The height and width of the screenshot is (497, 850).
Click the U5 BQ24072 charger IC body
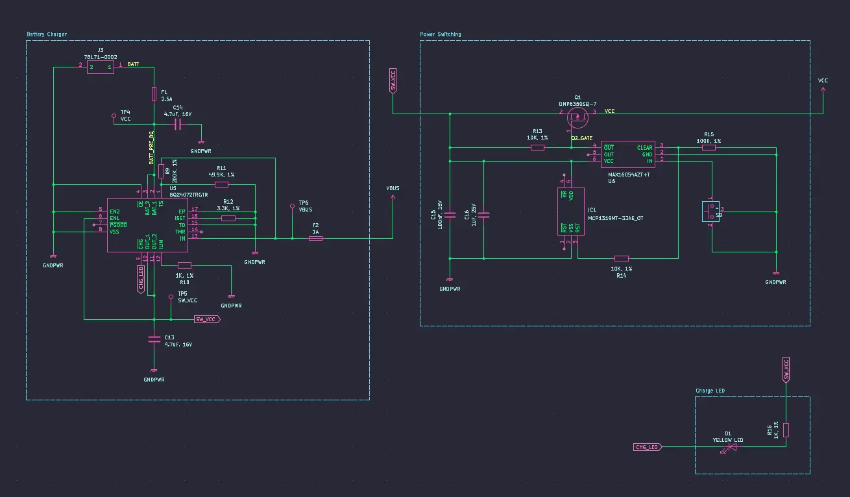pyautogui.click(x=148, y=224)
